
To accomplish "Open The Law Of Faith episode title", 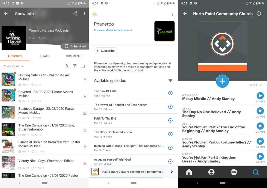I will point(105,91).
